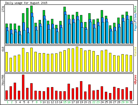Image resolution: width=138 pixels, height=105 pixels.
Task: Select day 21 on the date axis
Action: click(90, 102)
